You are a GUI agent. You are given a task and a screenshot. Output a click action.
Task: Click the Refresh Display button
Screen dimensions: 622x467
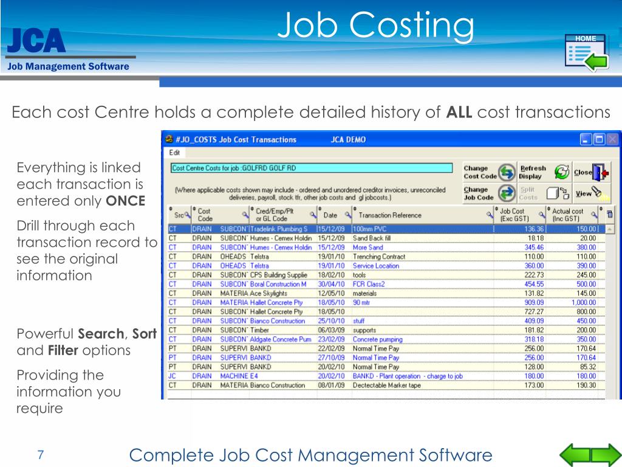coord(544,172)
